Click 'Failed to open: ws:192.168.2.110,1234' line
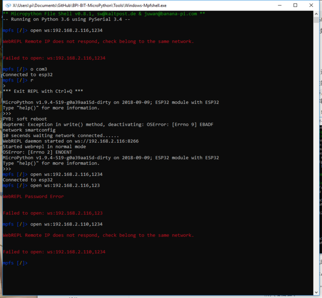 54,252
